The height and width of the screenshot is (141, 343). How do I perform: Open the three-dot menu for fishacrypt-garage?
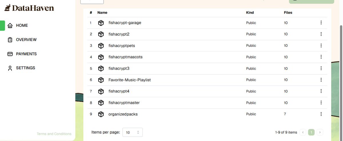click(321, 23)
